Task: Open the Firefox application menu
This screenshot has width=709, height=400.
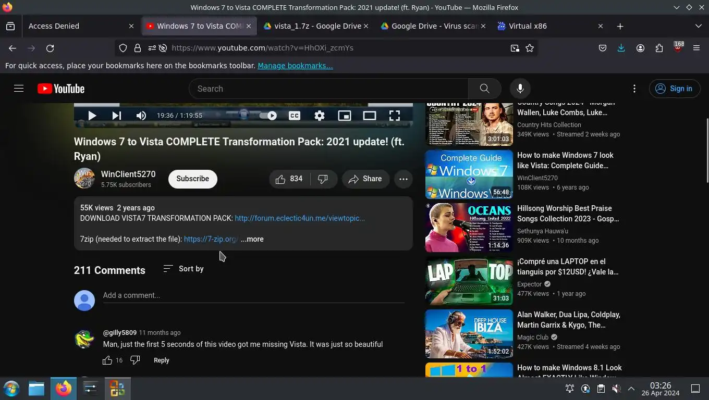Action: [x=696, y=48]
